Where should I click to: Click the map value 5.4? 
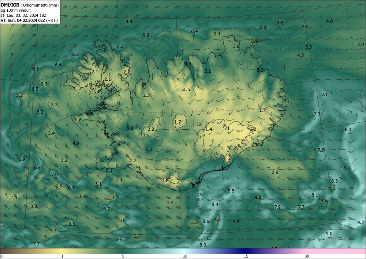coord(188,64)
